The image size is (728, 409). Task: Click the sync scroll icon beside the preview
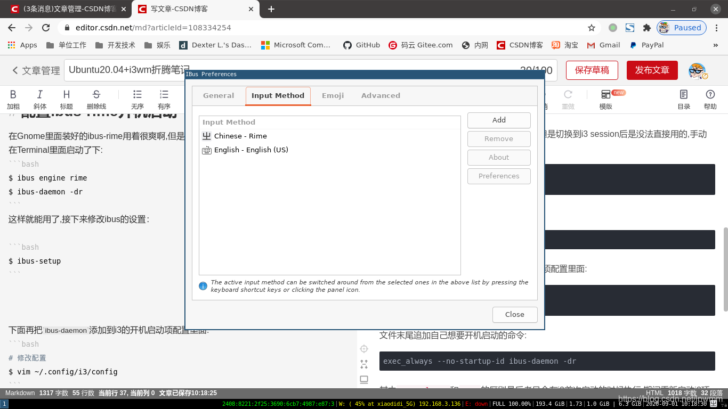364,364
